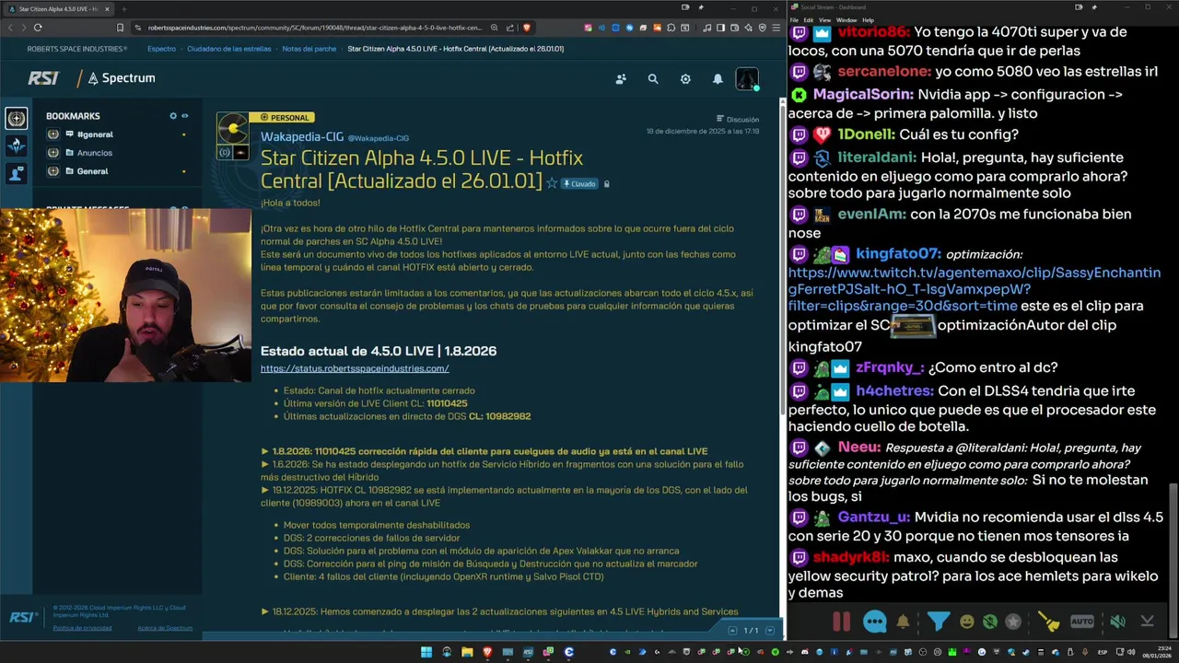Viewport: 1179px width, 663px height.
Task: Open browser hamburger menu
Action: (x=776, y=28)
